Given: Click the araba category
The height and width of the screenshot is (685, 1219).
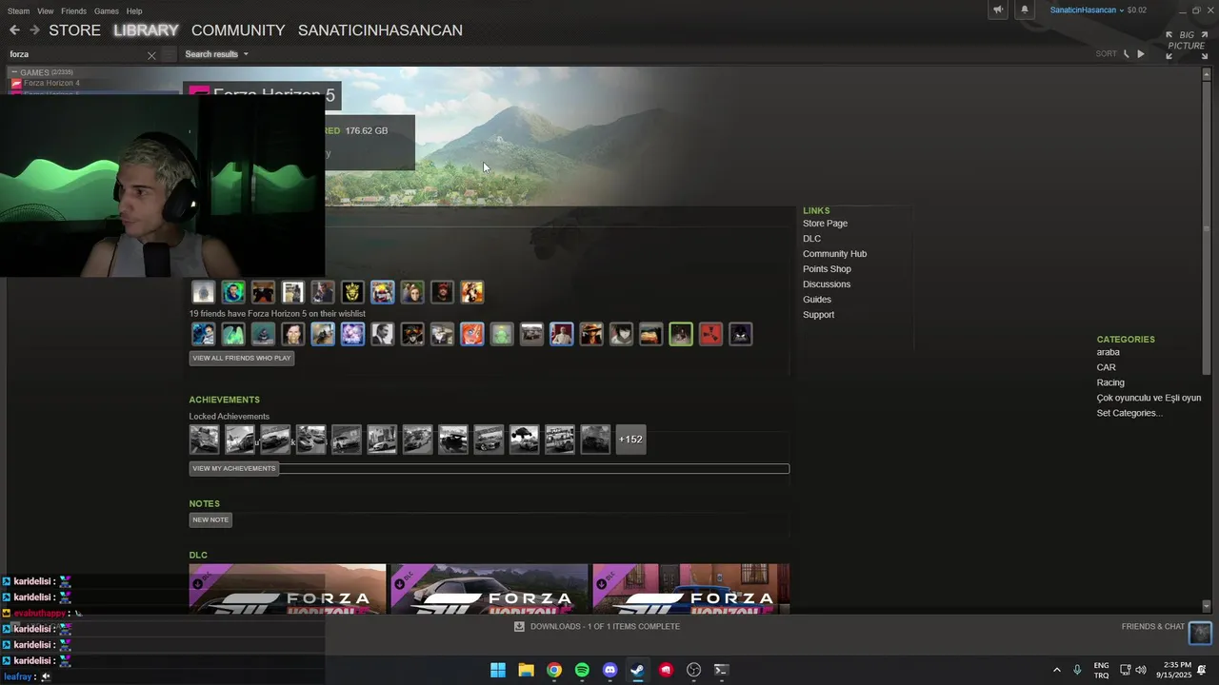Looking at the screenshot, I should tap(1108, 352).
